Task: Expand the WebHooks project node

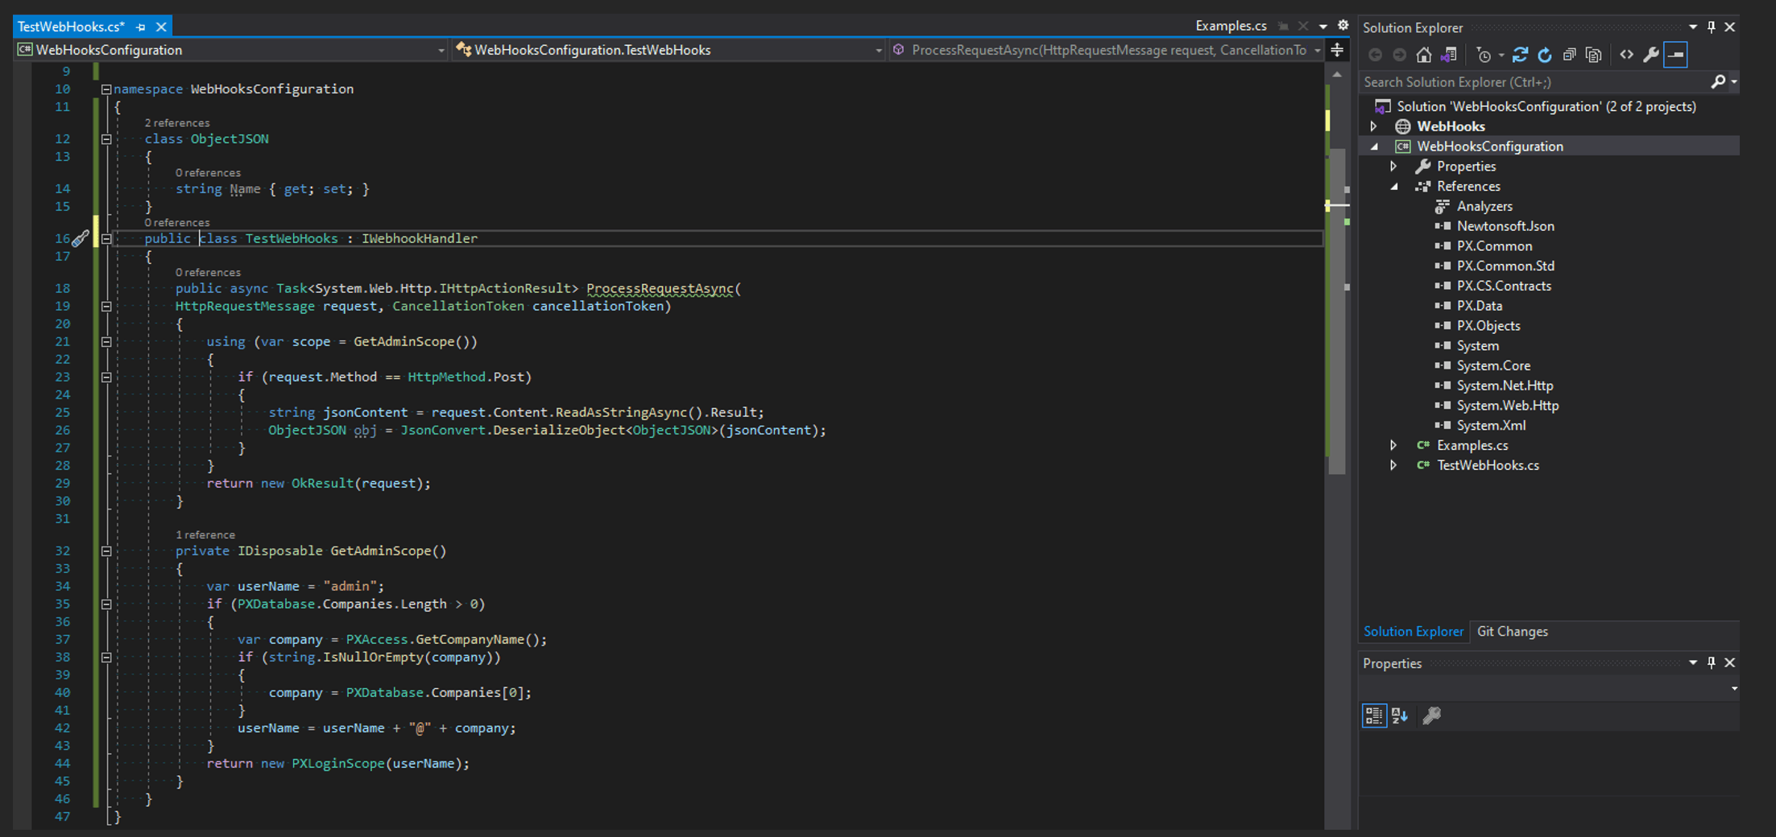Action: [1374, 126]
